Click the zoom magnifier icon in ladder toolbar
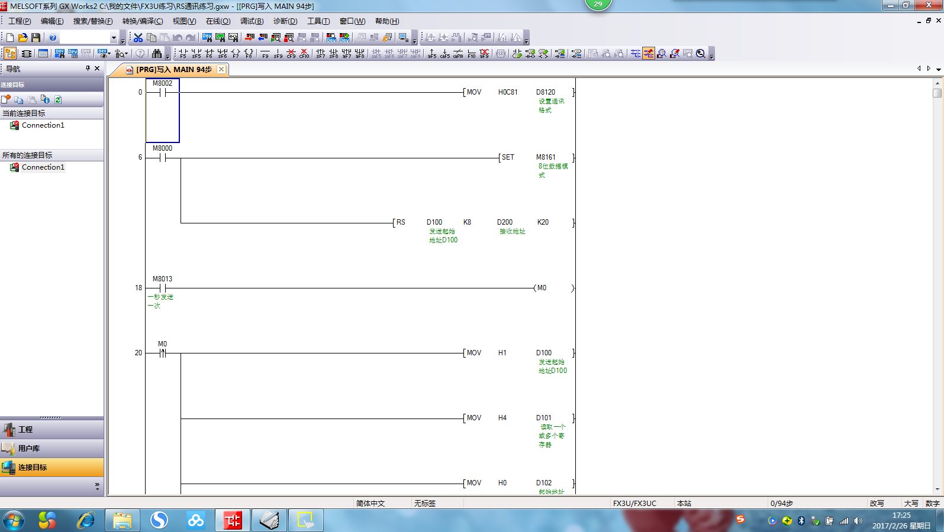 701,54
